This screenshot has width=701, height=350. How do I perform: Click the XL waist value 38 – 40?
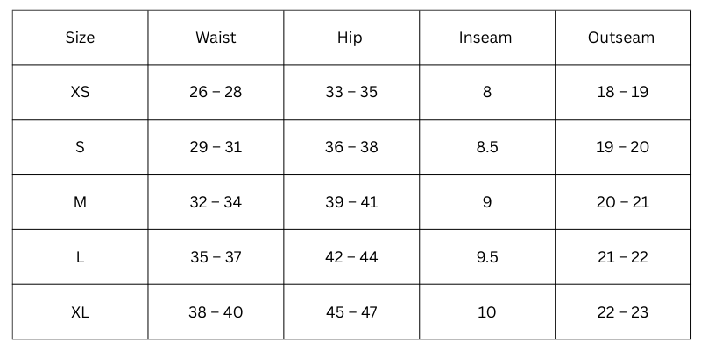pos(216,312)
